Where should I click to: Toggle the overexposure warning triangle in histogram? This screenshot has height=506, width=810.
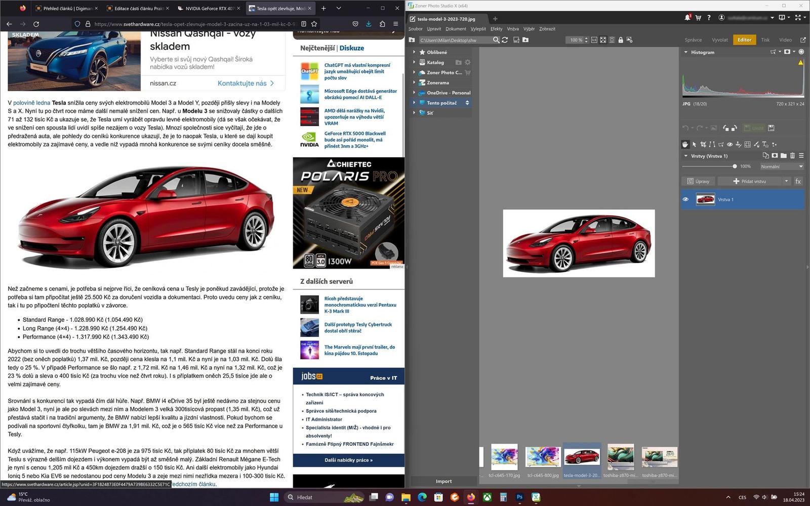[800, 63]
